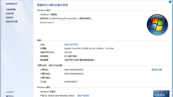Viewport: 173px width, 97px height.
Task: Click the 64 位操作系统 value
Action: click(71, 56)
